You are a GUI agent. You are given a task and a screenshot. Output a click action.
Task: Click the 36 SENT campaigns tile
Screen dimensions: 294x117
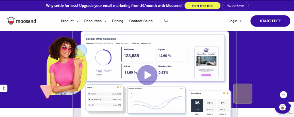tap(197, 106)
